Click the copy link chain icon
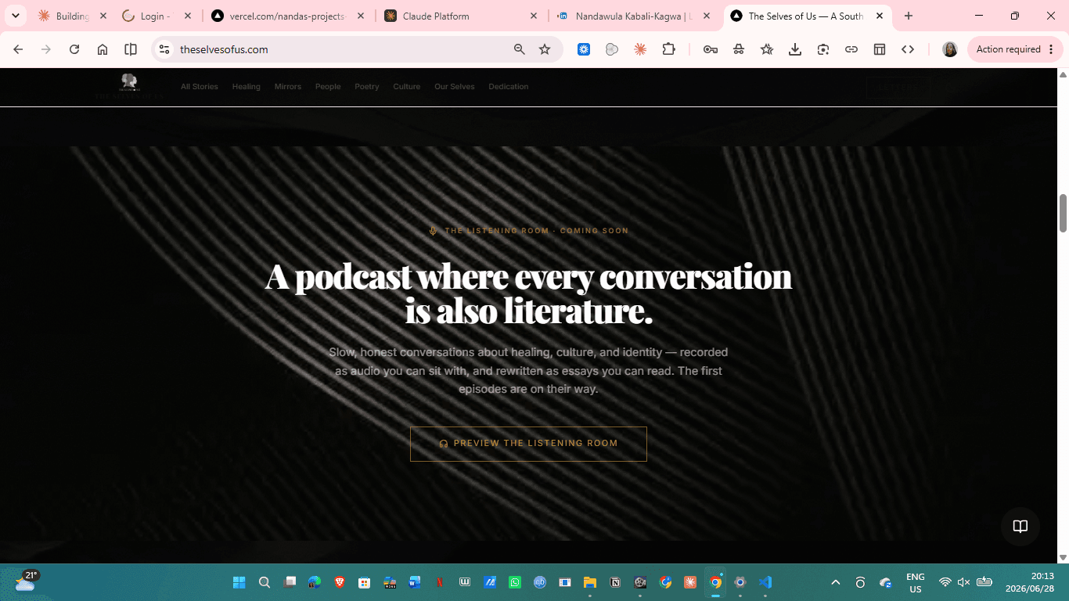 pos(851,49)
